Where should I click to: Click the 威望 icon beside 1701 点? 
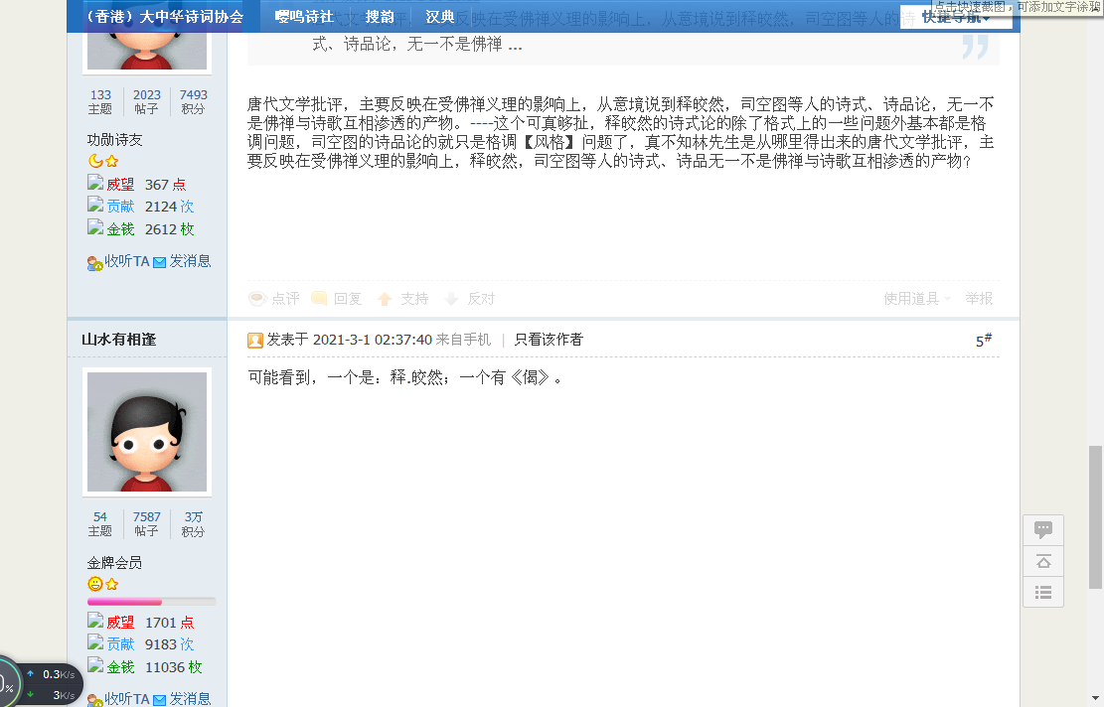pyautogui.click(x=95, y=621)
